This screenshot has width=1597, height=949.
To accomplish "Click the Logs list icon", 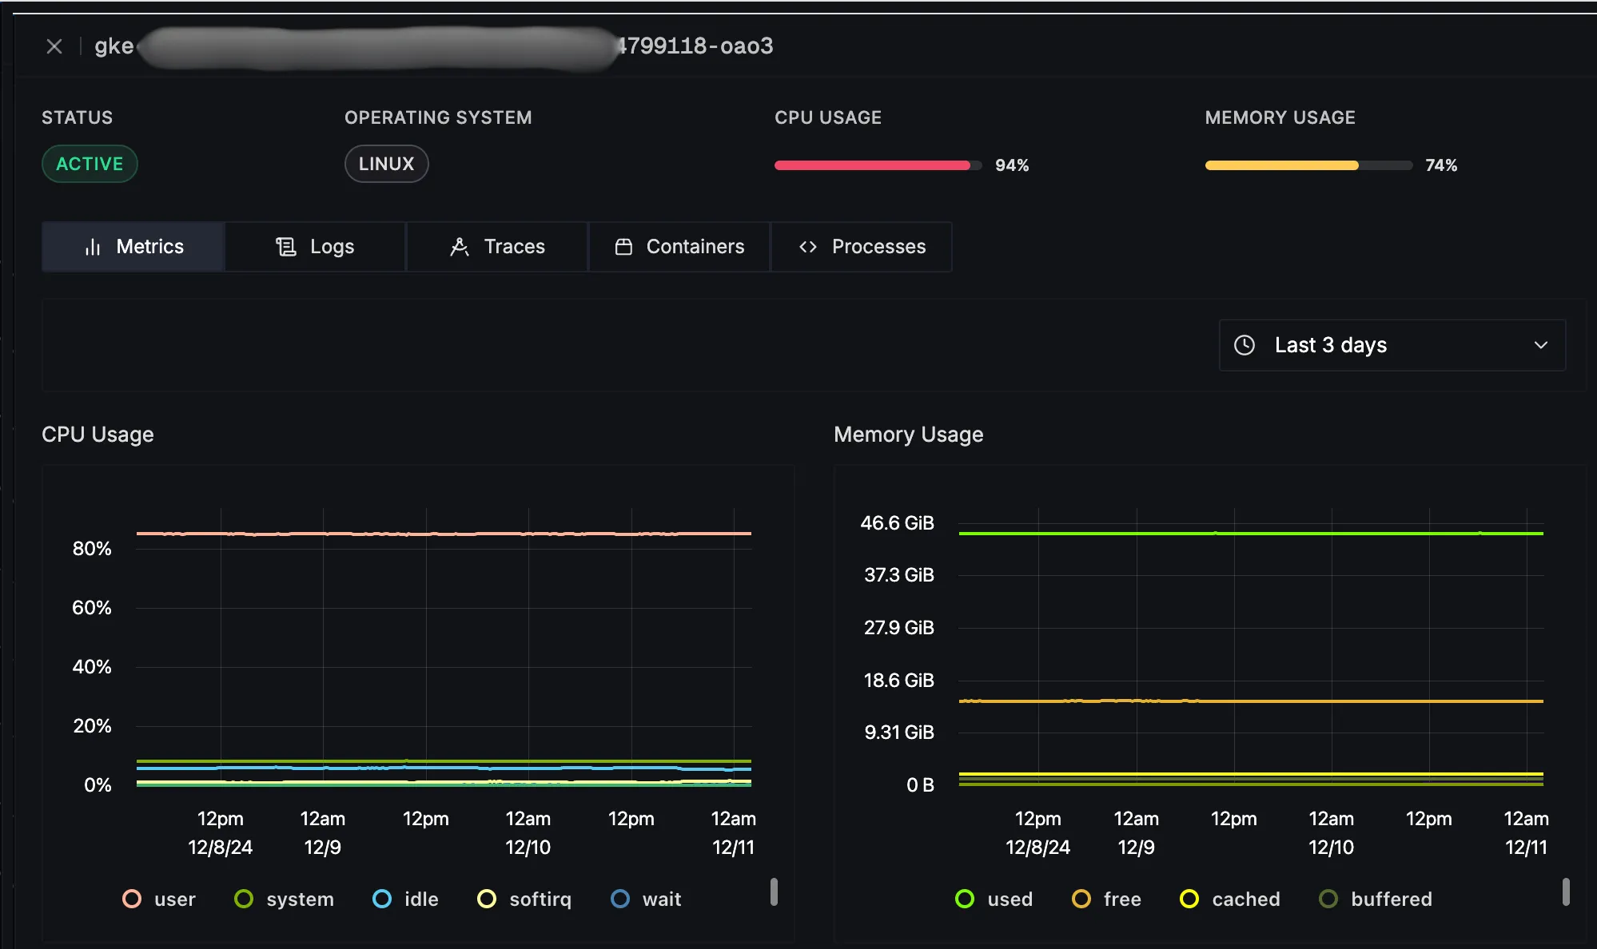I will [x=285, y=247].
